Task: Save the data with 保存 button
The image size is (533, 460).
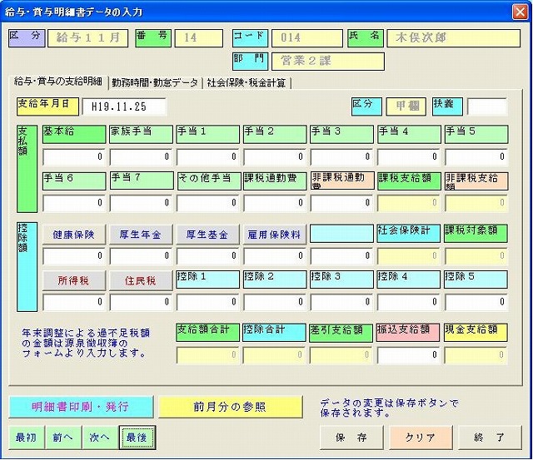Action: tap(351, 437)
